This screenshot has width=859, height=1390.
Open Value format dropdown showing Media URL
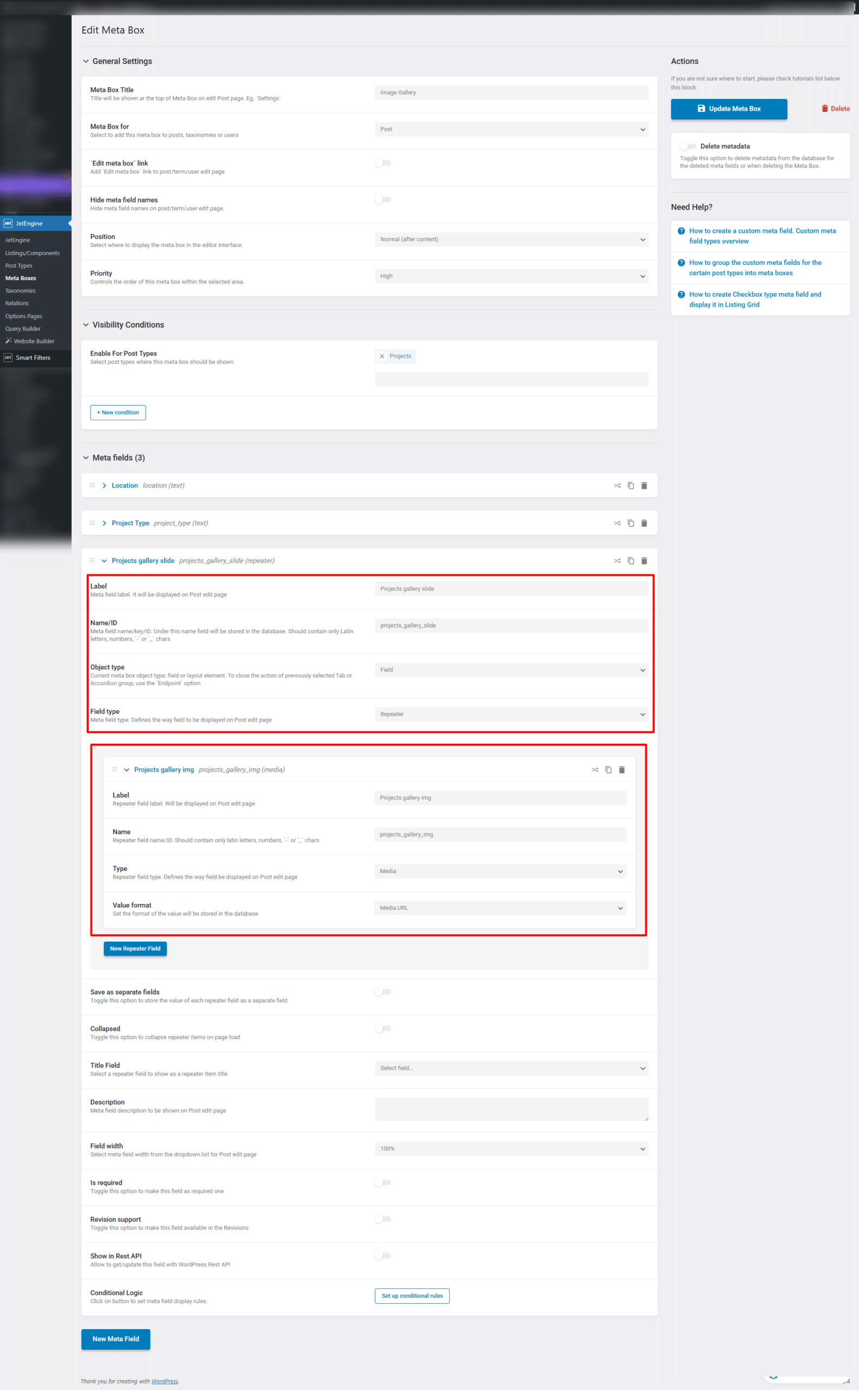(x=500, y=908)
